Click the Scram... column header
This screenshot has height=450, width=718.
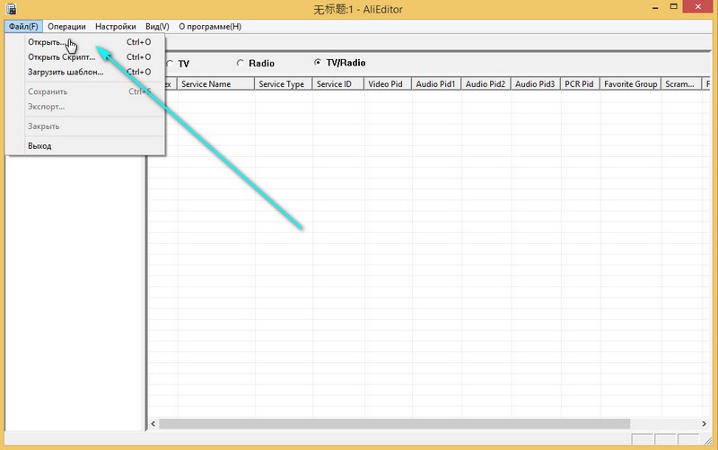click(681, 84)
